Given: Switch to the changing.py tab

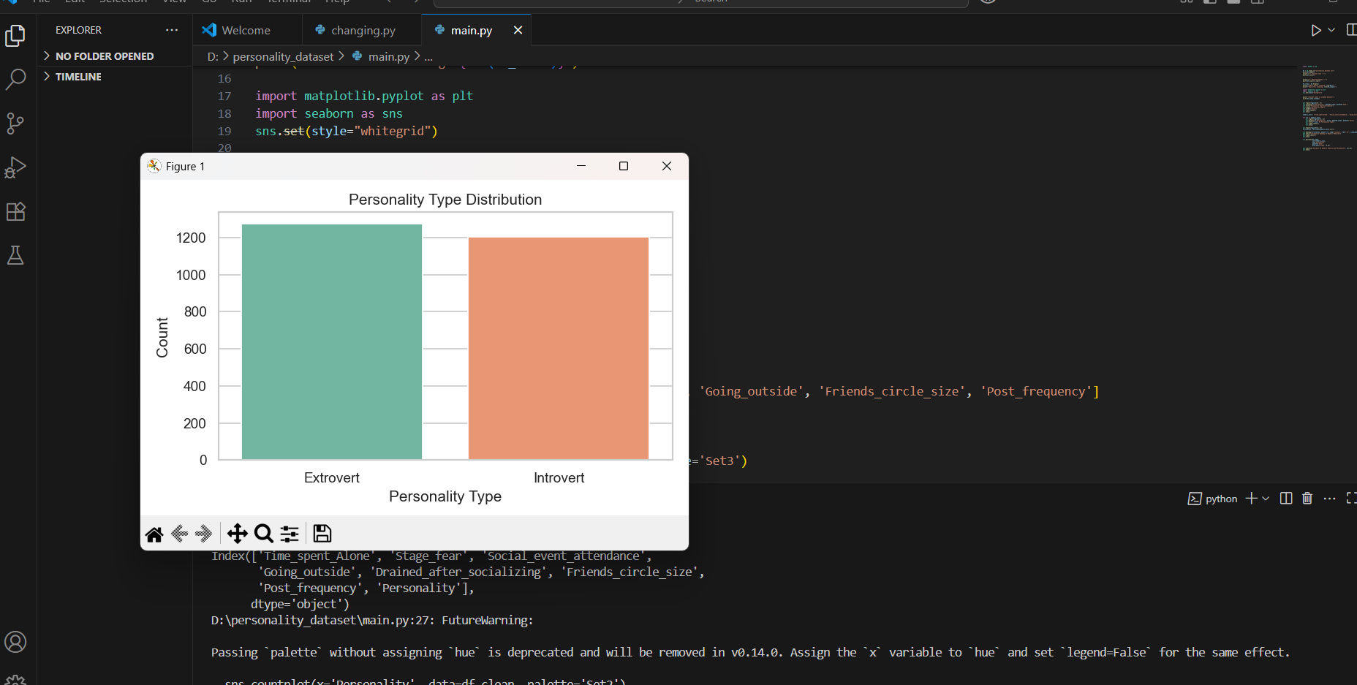Looking at the screenshot, I should pyautogui.click(x=363, y=31).
